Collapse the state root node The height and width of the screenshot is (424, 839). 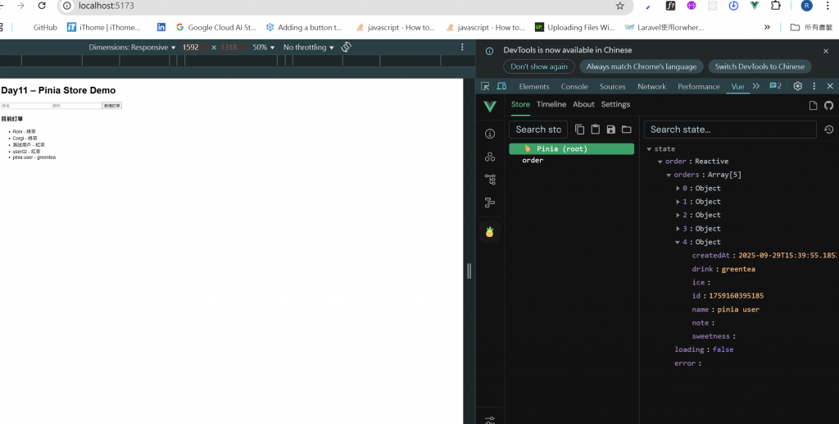(x=649, y=149)
